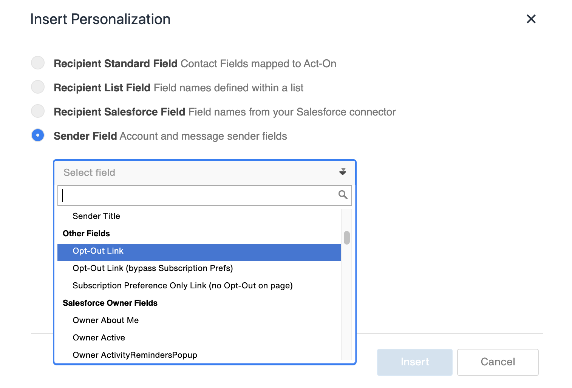
Task: Select the Recipient Standard Field option
Action: click(37, 63)
